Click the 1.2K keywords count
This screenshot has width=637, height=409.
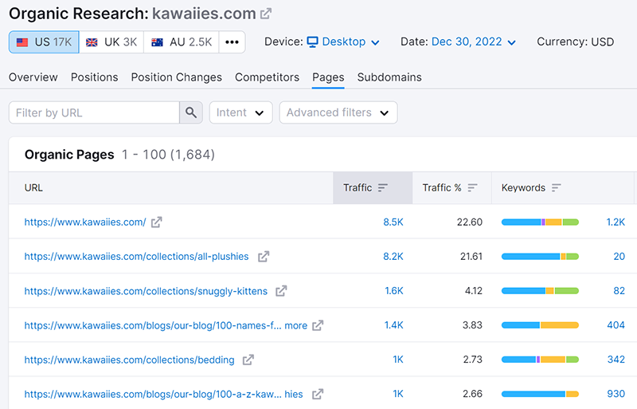616,222
